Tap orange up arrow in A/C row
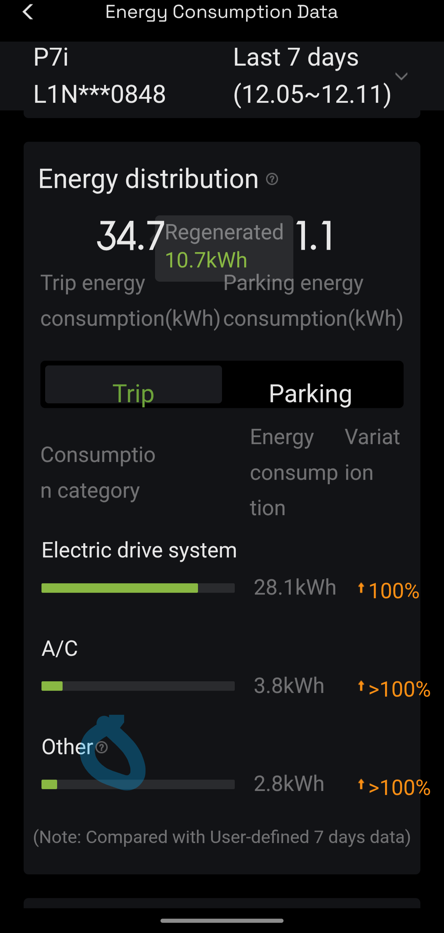This screenshot has height=933, width=444. [x=361, y=686]
